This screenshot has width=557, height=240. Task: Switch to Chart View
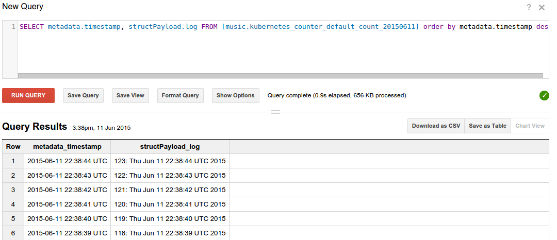(x=530, y=126)
